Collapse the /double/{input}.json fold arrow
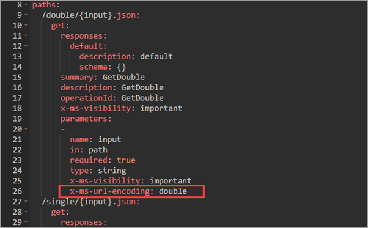 pyautogui.click(x=26, y=15)
